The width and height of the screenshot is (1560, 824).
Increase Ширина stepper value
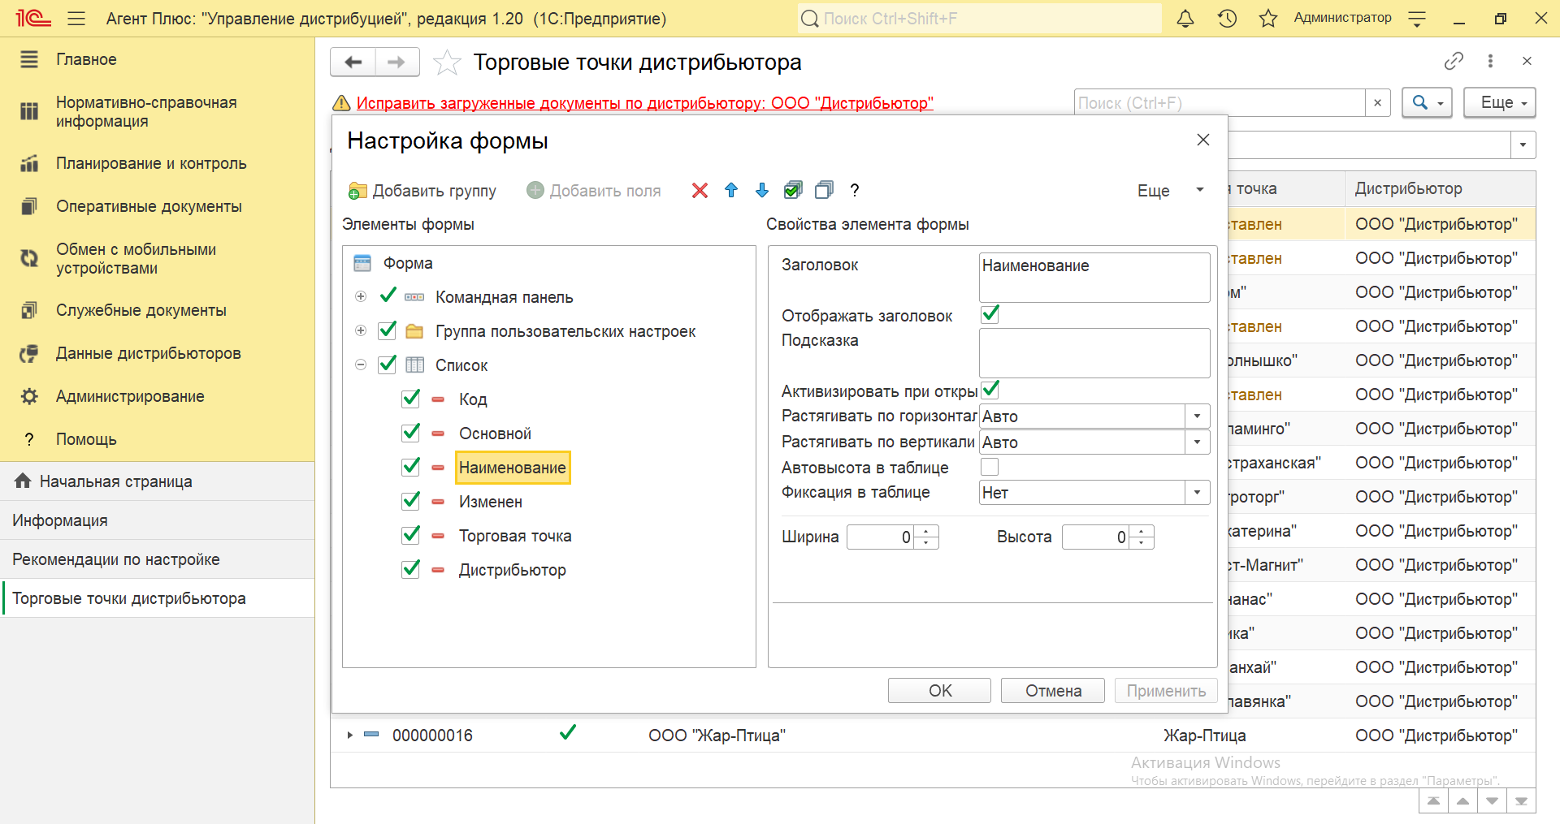click(927, 531)
